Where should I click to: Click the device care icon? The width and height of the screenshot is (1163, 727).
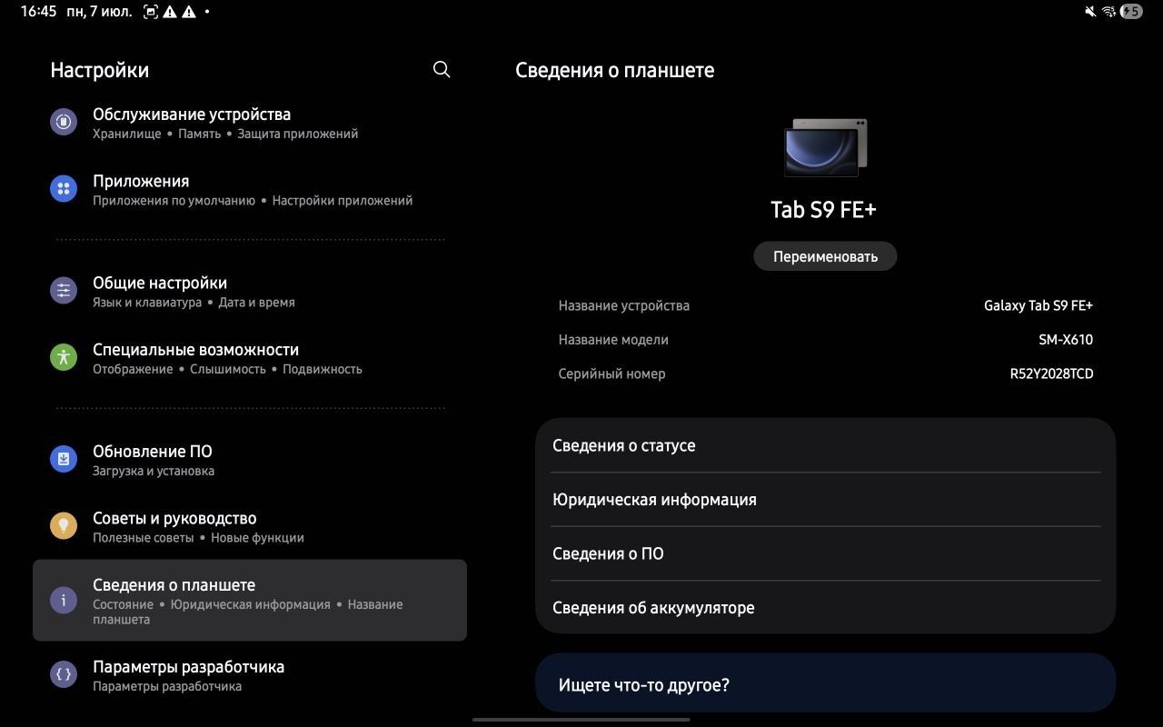click(64, 122)
